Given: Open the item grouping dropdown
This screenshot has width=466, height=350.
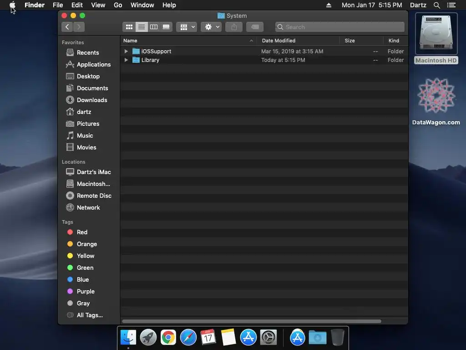Looking at the screenshot, I should (x=187, y=27).
